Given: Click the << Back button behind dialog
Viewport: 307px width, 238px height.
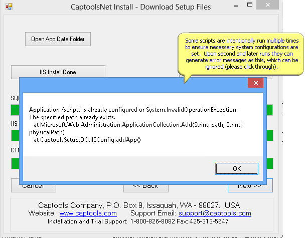Looking at the screenshot, I should tap(146, 188).
